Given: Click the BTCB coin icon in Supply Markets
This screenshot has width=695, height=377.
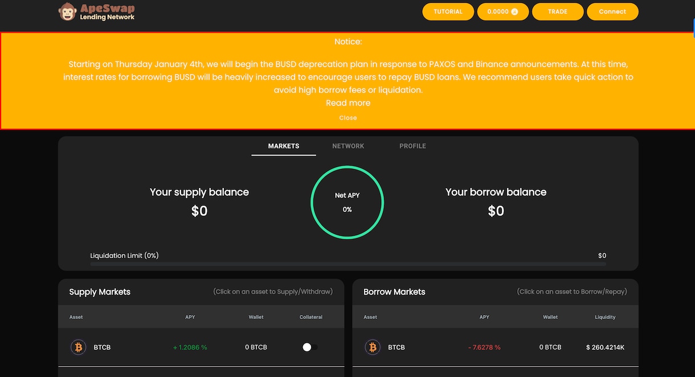Looking at the screenshot, I should pyautogui.click(x=78, y=347).
